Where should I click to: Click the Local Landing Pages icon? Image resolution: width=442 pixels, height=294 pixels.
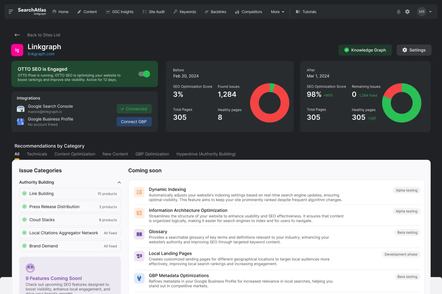(139, 256)
